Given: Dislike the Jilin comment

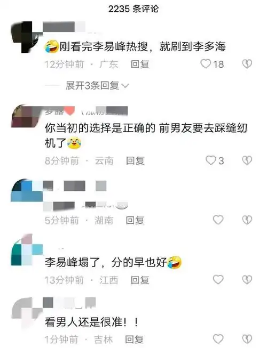Looking at the screenshot, I should (x=247, y=339).
